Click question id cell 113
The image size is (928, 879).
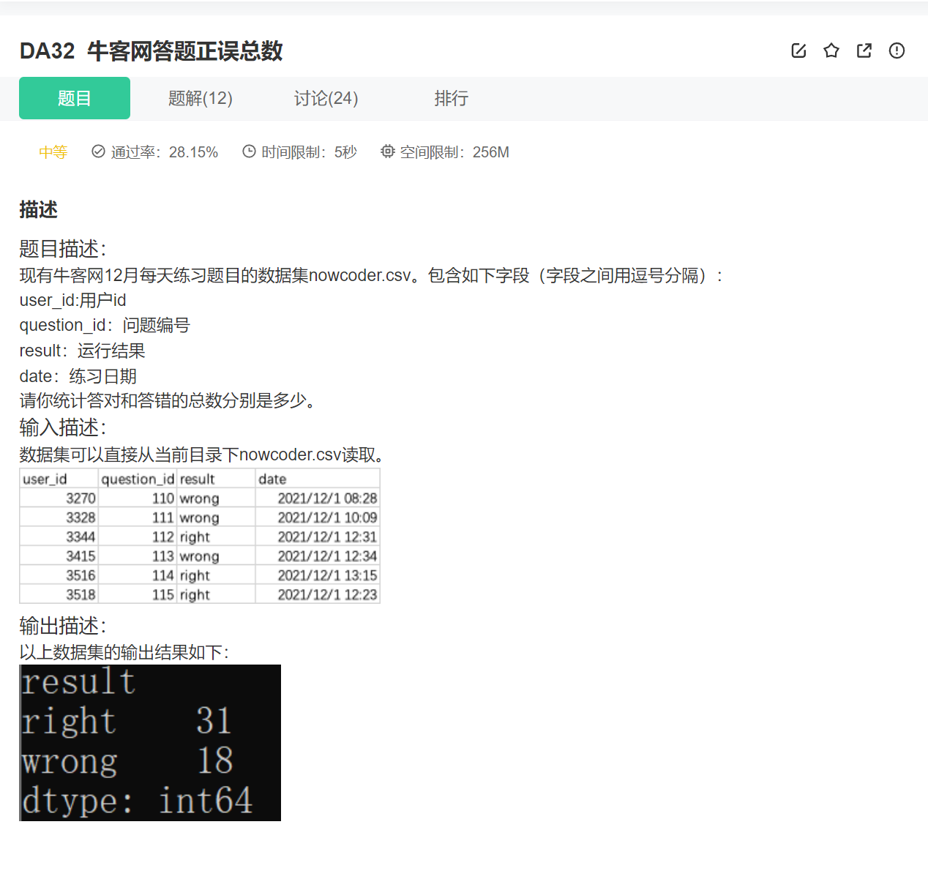click(x=138, y=556)
